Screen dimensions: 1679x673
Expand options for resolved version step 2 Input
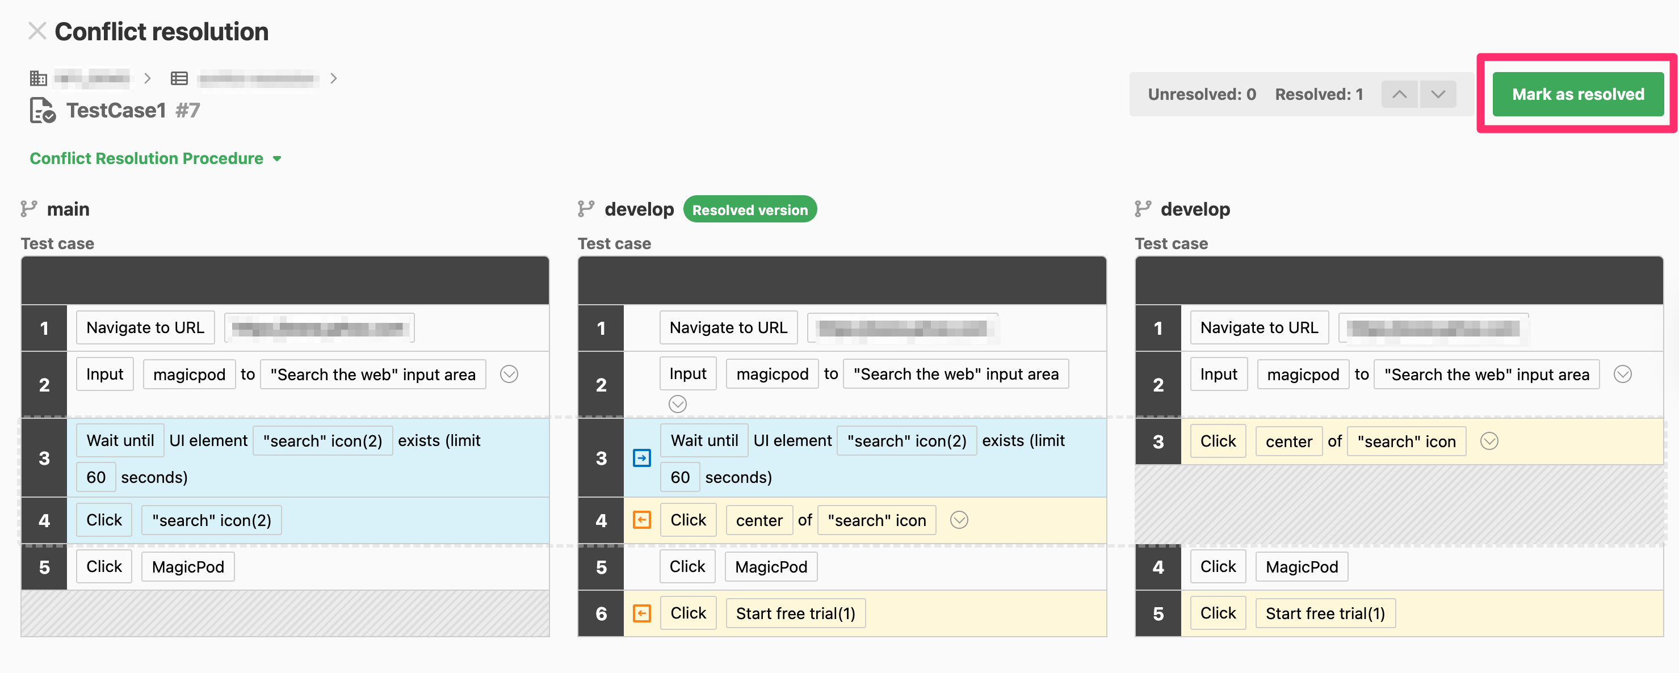[x=677, y=404]
